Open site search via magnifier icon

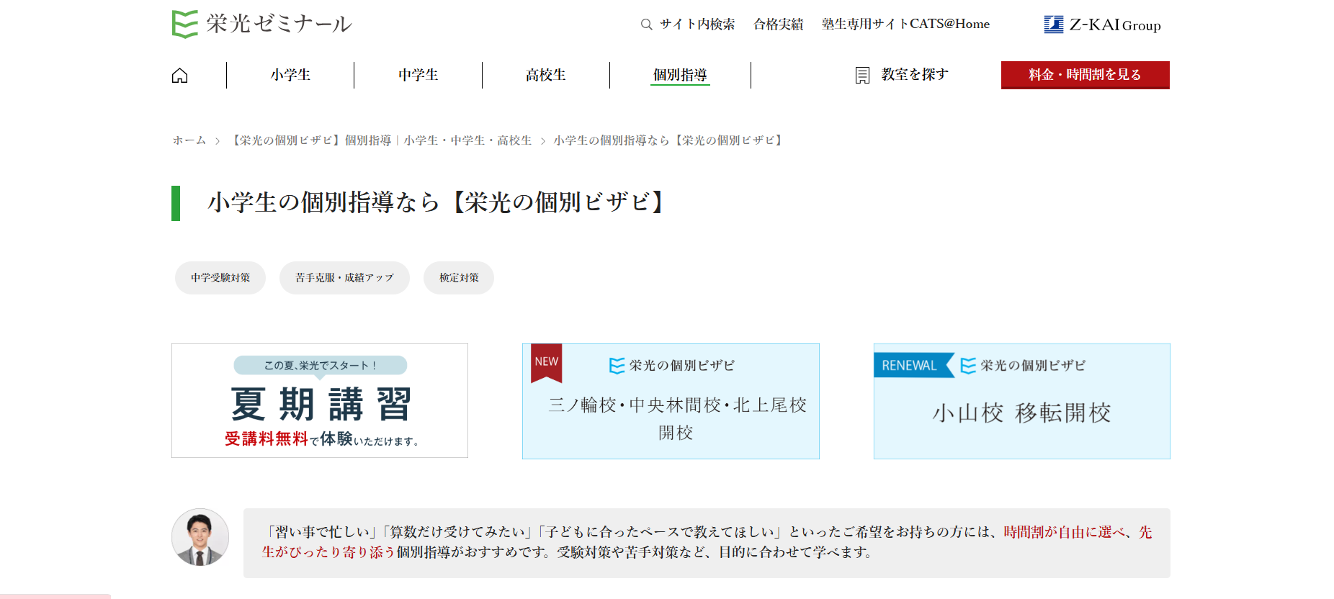point(647,24)
